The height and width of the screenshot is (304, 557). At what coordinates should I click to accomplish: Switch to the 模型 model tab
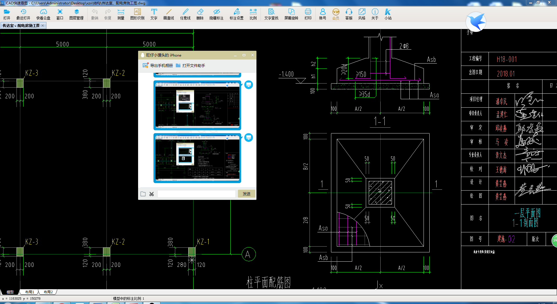pyautogui.click(x=10, y=292)
